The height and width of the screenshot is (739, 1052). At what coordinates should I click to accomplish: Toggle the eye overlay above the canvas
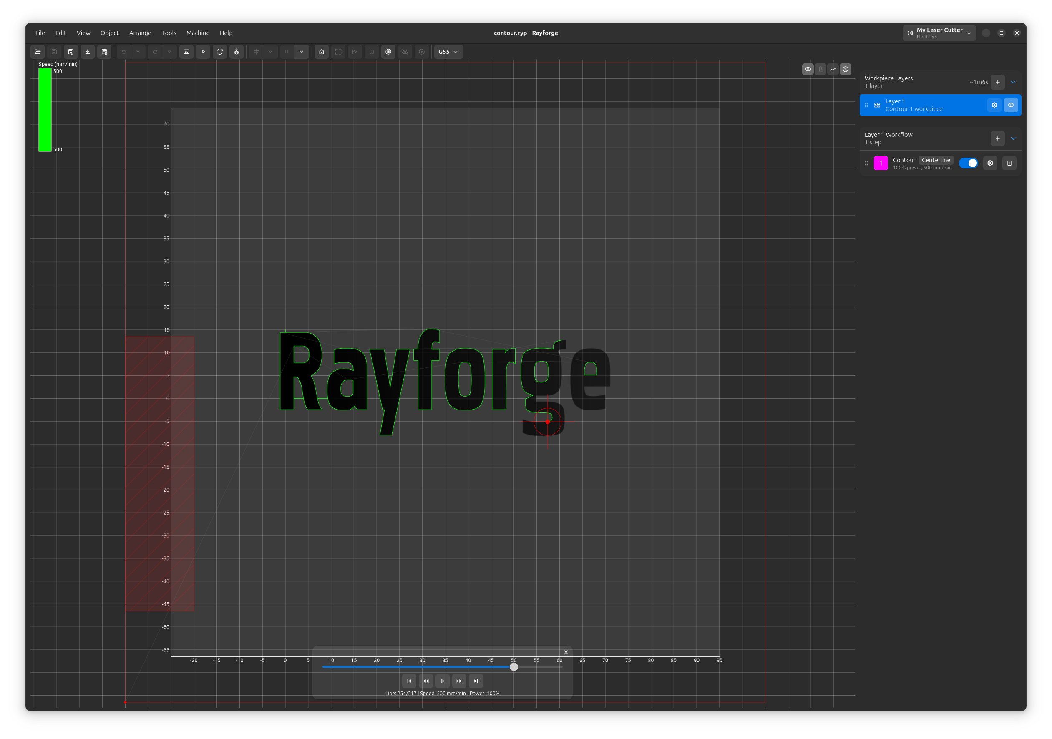coord(808,69)
